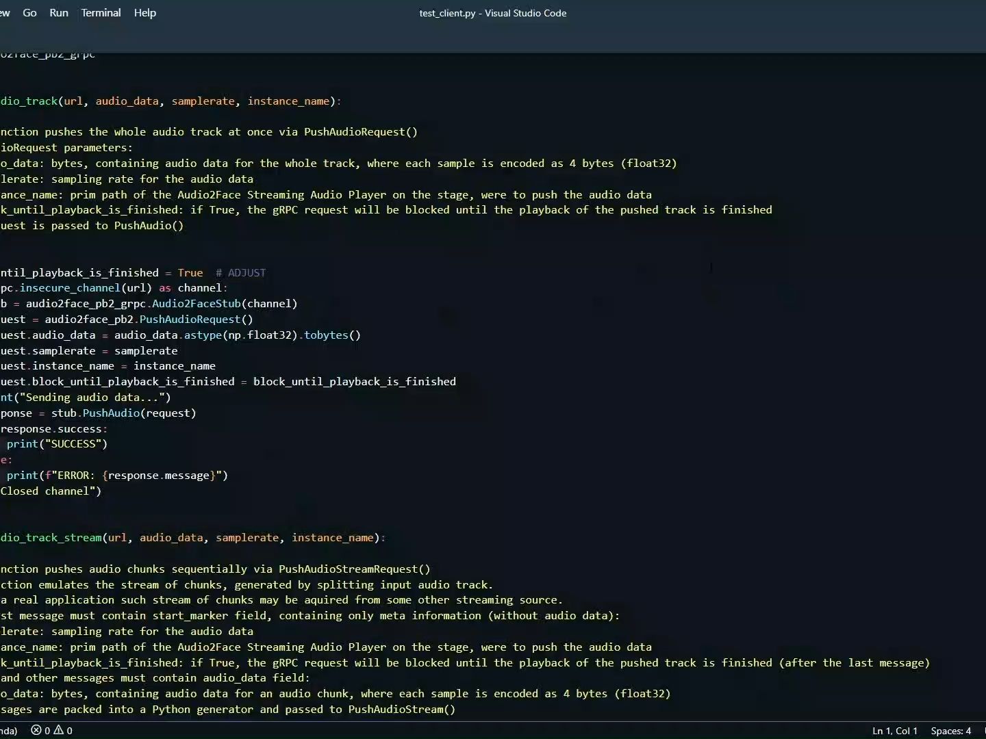
Task: Open the Help menu
Action: tap(144, 13)
